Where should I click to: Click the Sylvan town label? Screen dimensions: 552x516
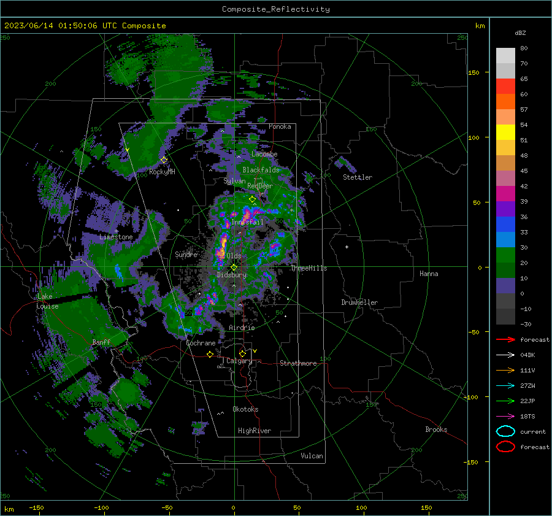[x=234, y=181]
